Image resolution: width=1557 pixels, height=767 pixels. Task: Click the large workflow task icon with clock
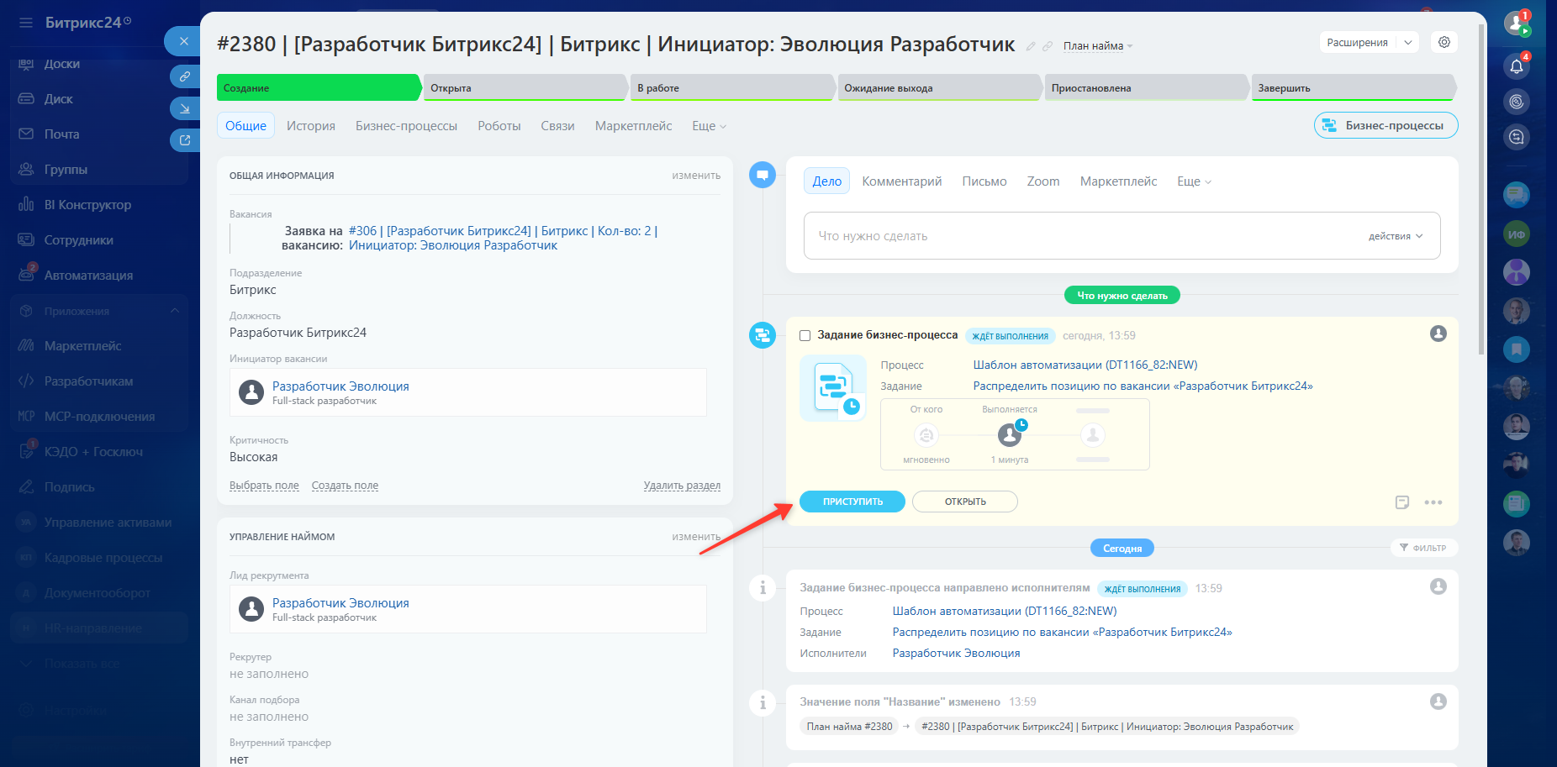pos(833,388)
